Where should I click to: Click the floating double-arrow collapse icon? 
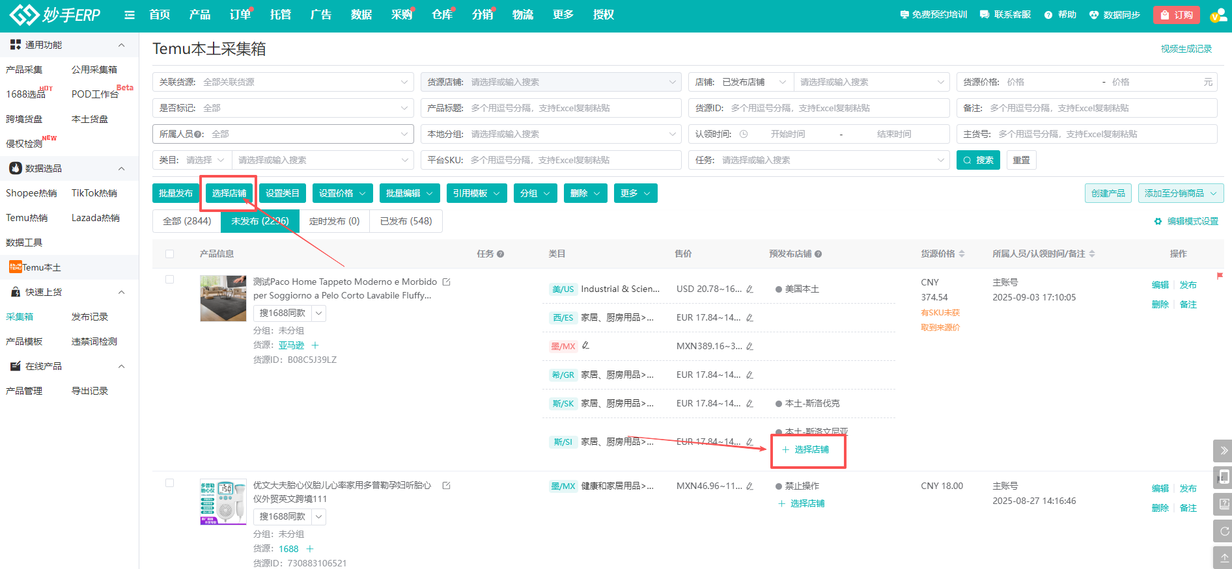[1224, 450]
